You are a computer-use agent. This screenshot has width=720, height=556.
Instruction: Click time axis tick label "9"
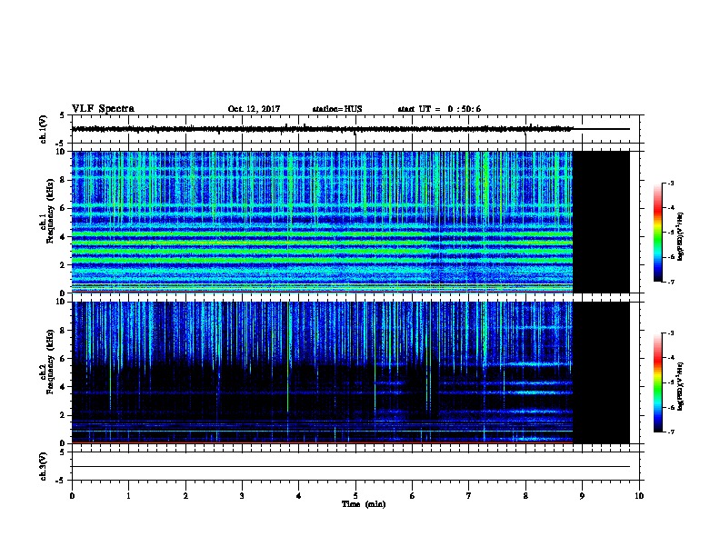(x=582, y=496)
